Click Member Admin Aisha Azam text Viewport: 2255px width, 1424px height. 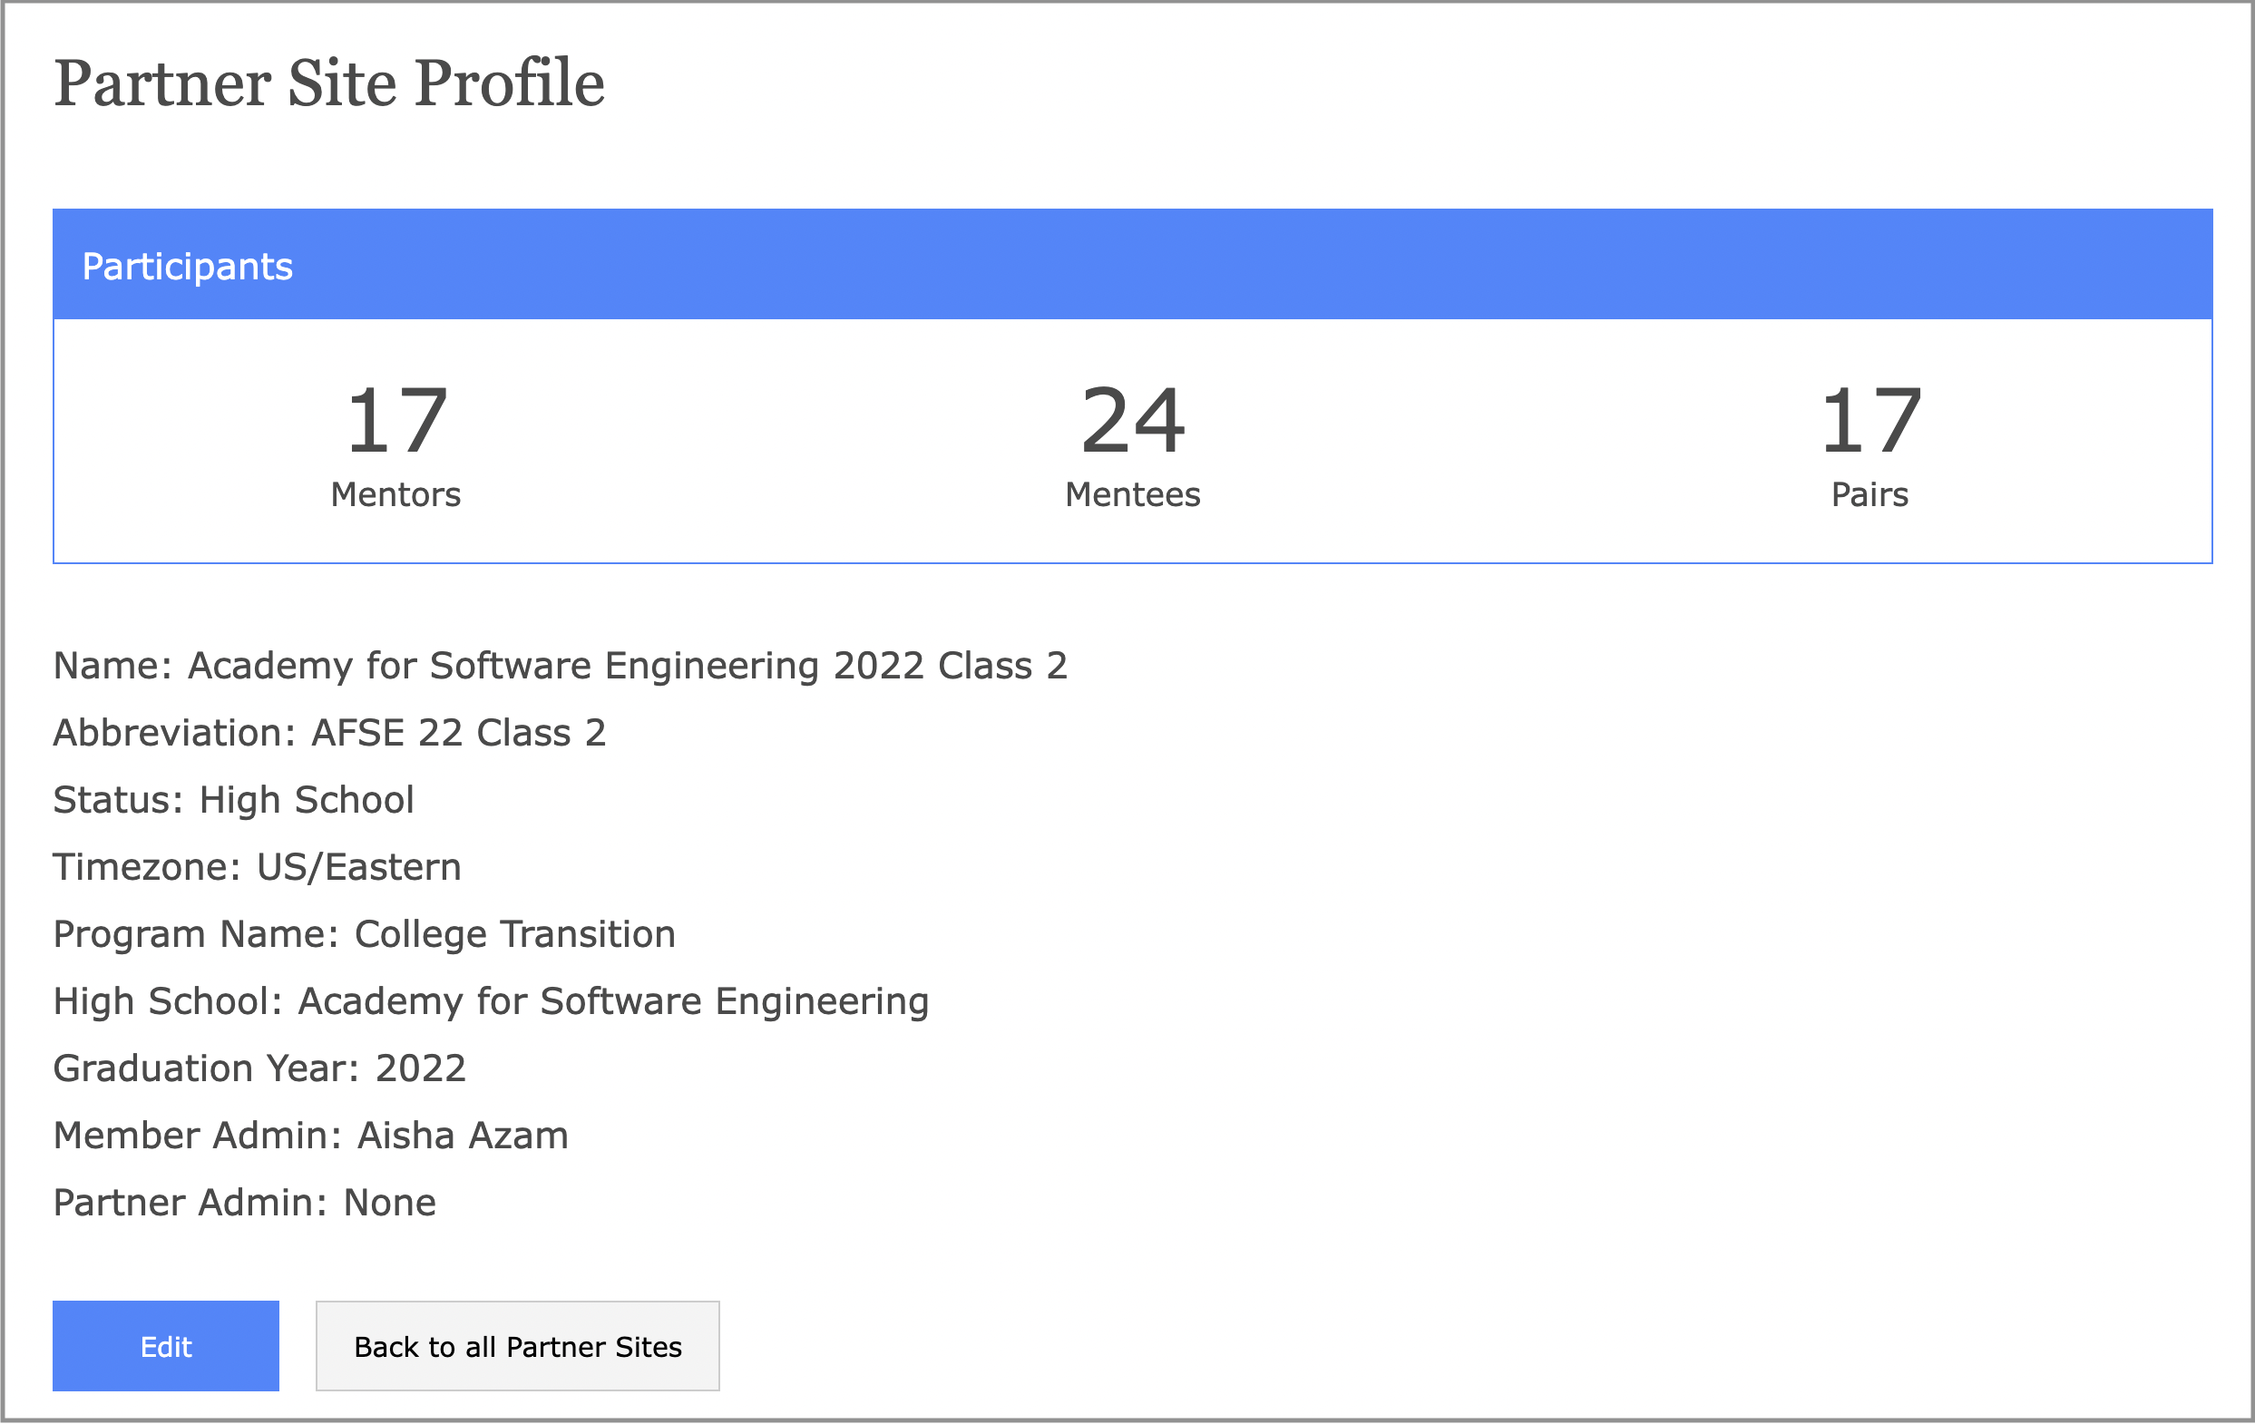pyautogui.click(x=311, y=1136)
